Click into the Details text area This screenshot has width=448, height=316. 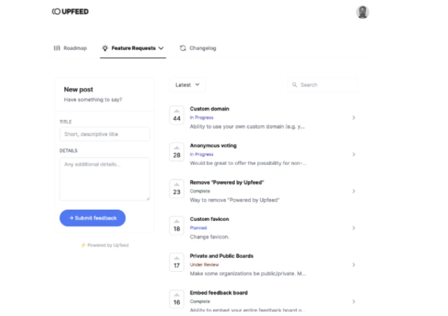point(105,178)
